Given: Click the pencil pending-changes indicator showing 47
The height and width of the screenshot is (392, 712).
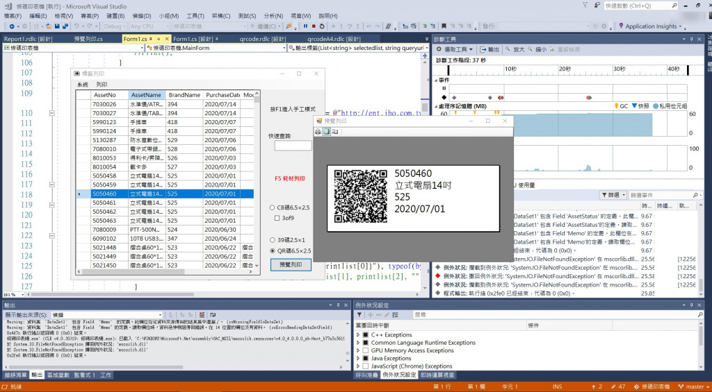Looking at the screenshot, I should 618,386.
